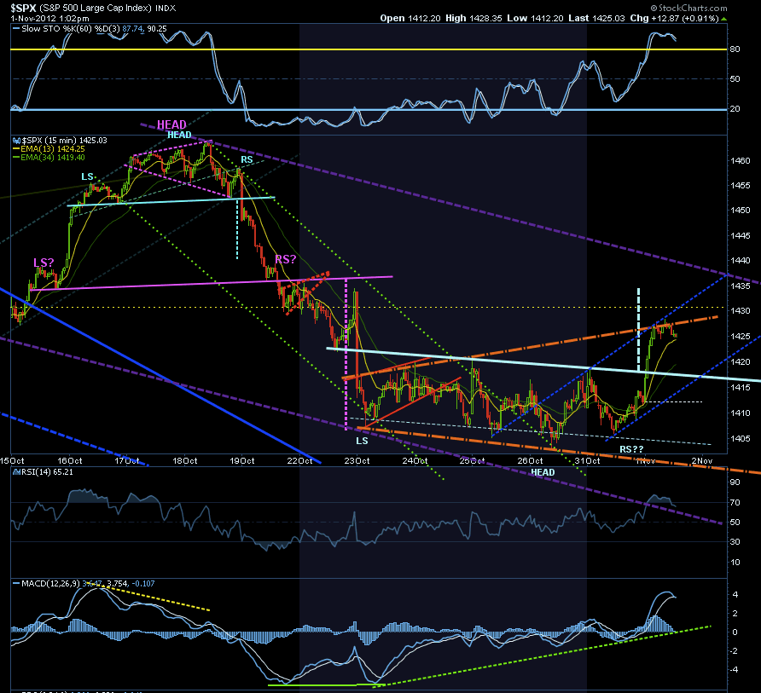The image size is (761, 693).
Task: Click the green up-arrow beside Chg value
Action: click(x=724, y=19)
